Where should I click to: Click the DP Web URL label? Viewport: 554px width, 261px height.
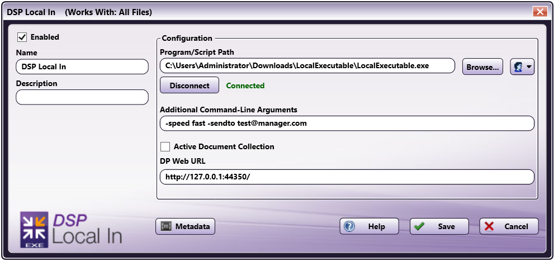point(183,161)
